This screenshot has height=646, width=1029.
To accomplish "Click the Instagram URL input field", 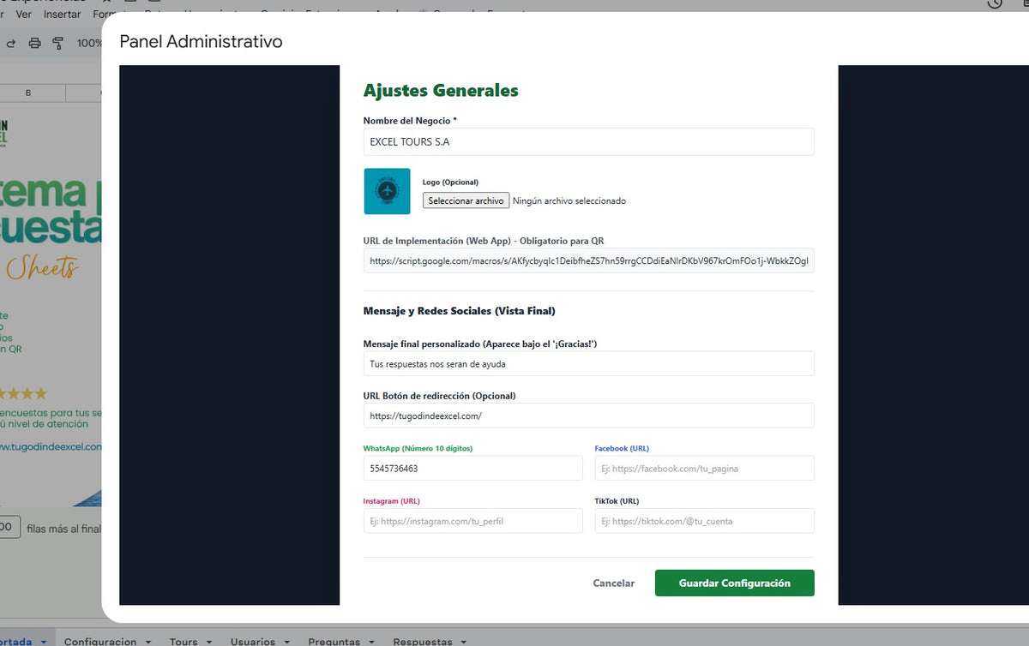I will [473, 521].
